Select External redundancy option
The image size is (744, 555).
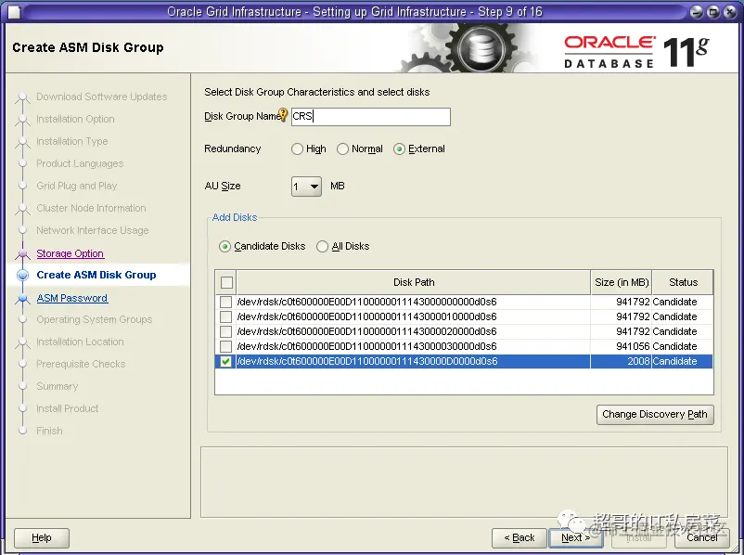pos(399,149)
